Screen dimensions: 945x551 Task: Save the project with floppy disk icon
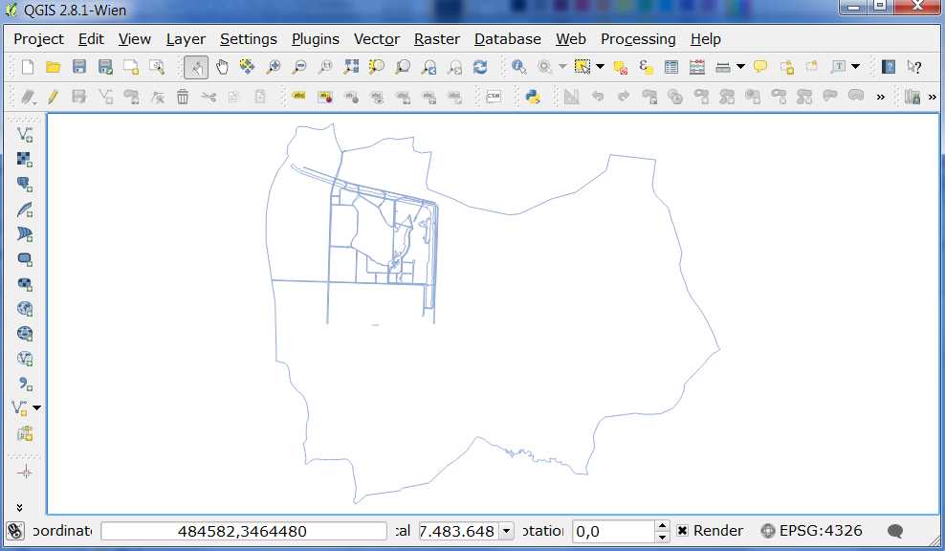coord(79,67)
